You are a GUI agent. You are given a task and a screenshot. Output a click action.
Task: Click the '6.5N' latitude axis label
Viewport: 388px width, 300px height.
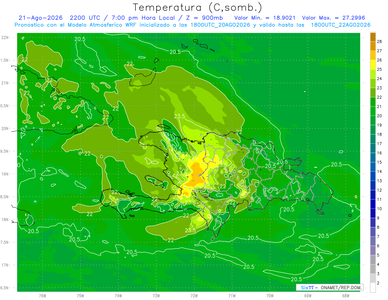(5, 288)
